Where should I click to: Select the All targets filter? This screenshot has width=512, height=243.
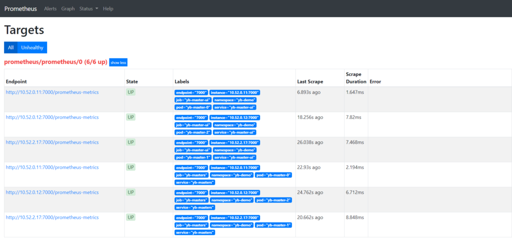click(x=10, y=47)
